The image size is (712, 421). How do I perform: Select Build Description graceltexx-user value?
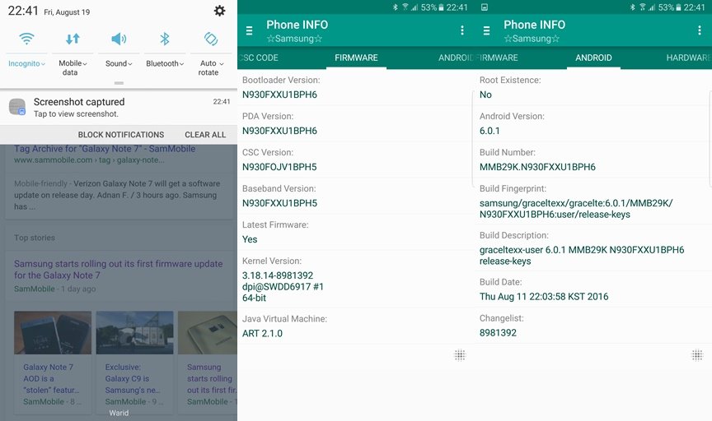coord(582,256)
